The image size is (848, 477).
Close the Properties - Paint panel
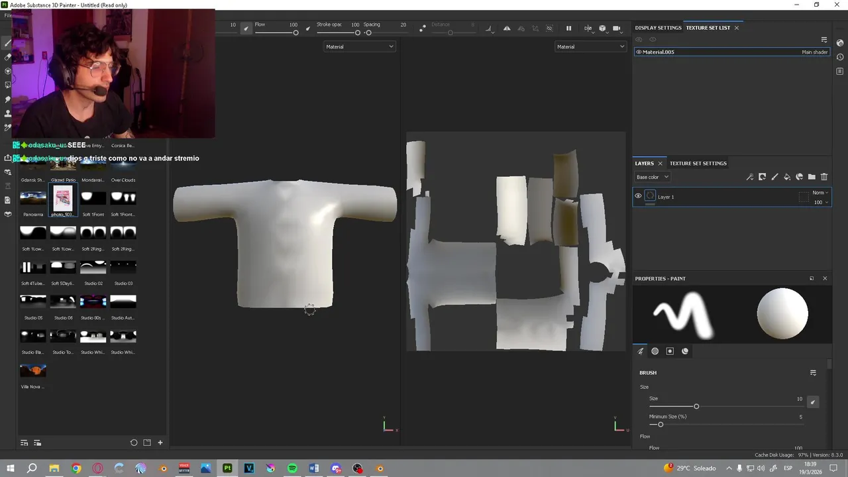pos(825,278)
